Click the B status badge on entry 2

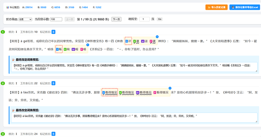coord(53,83)
